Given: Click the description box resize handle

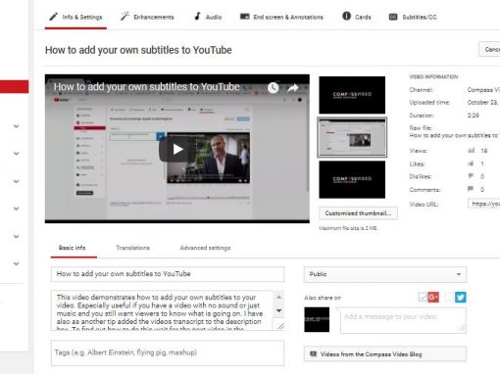Looking at the screenshot, I should [280, 326].
